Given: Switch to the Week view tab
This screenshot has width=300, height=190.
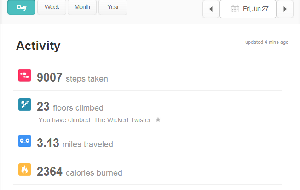Looking at the screenshot, I should pyautogui.click(x=52, y=7).
